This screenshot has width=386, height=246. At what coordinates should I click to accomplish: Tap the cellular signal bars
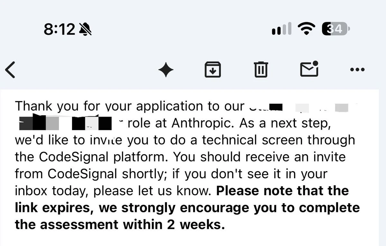pos(282,29)
